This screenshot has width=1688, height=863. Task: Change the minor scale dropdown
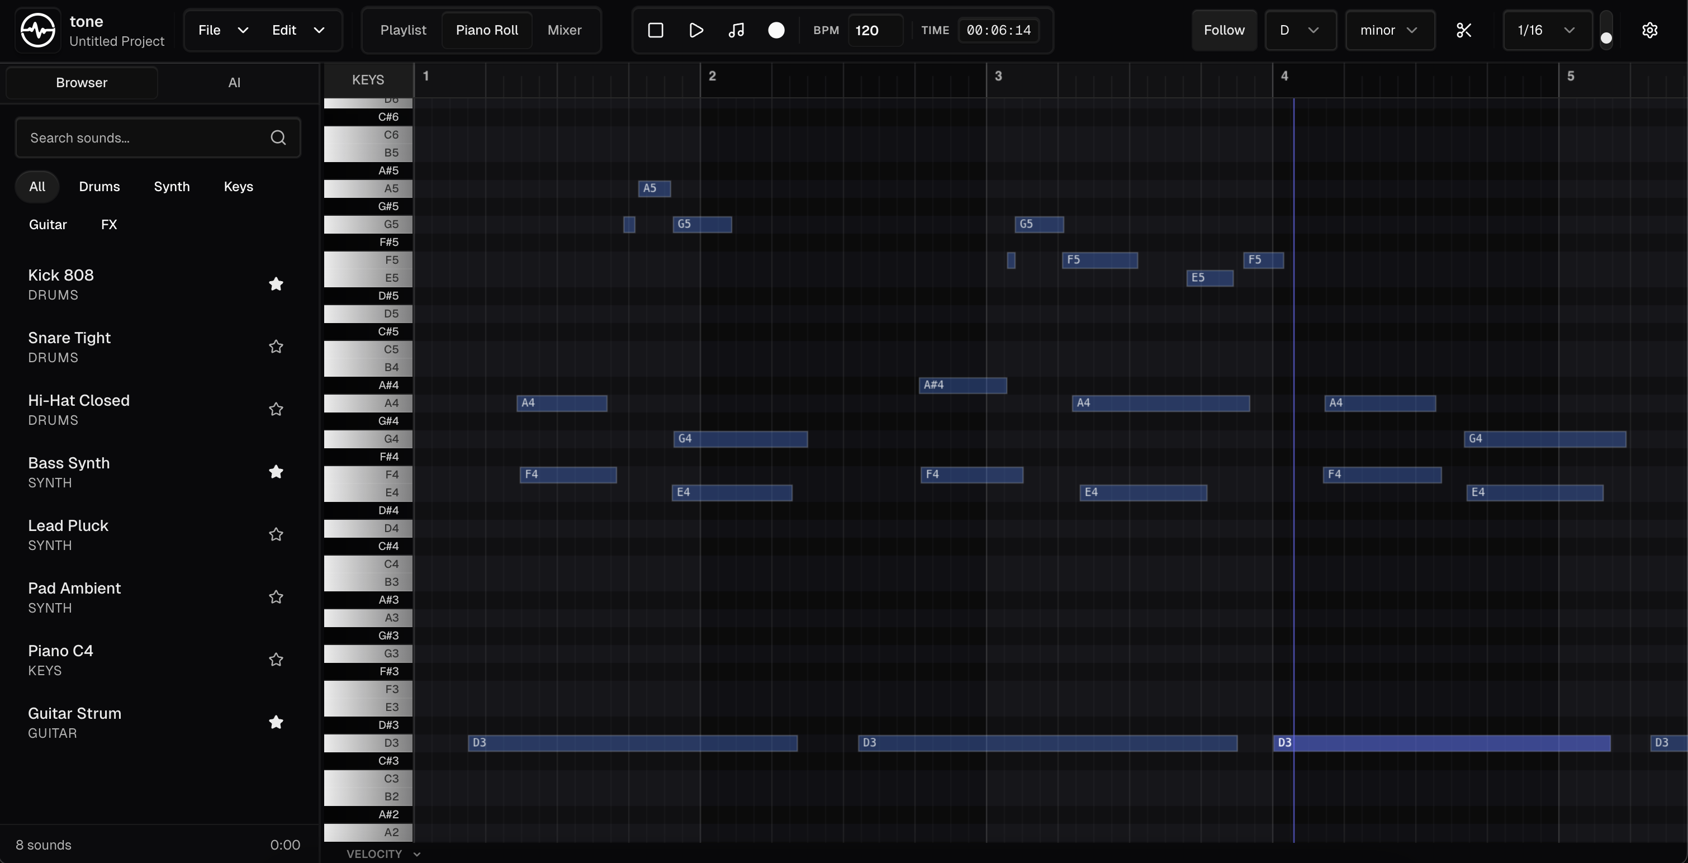tap(1390, 30)
